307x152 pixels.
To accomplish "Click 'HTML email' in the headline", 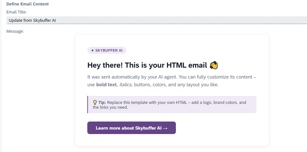I will click(x=187, y=65).
